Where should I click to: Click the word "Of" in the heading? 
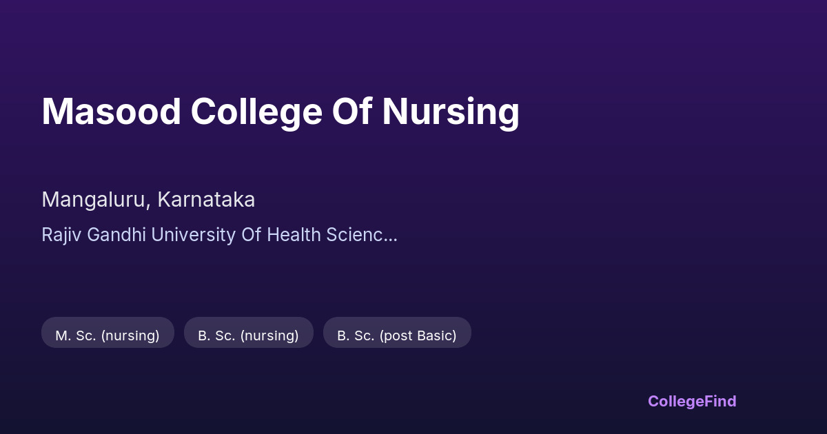coord(352,112)
